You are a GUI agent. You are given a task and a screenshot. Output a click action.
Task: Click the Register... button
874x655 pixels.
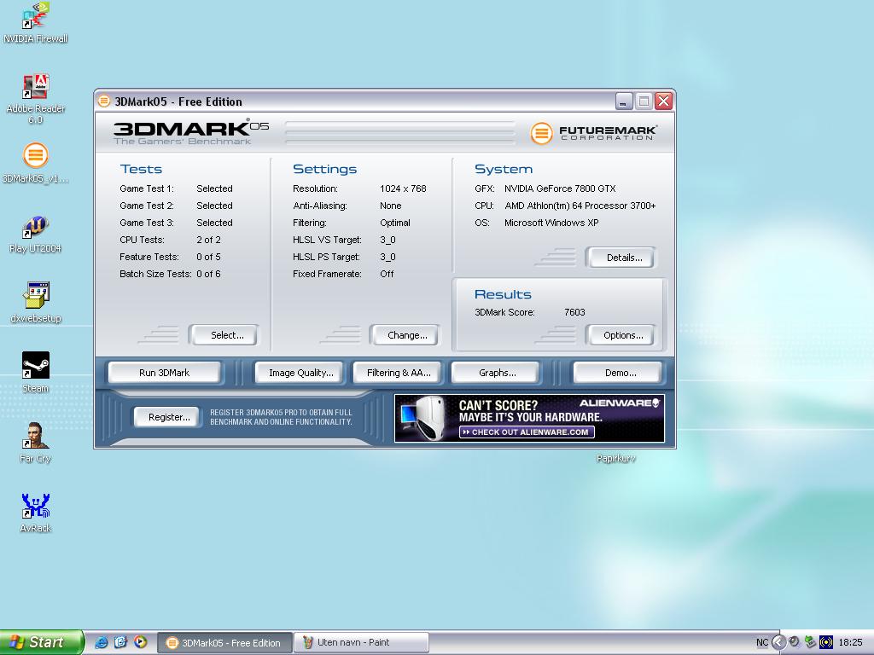point(167,417)
